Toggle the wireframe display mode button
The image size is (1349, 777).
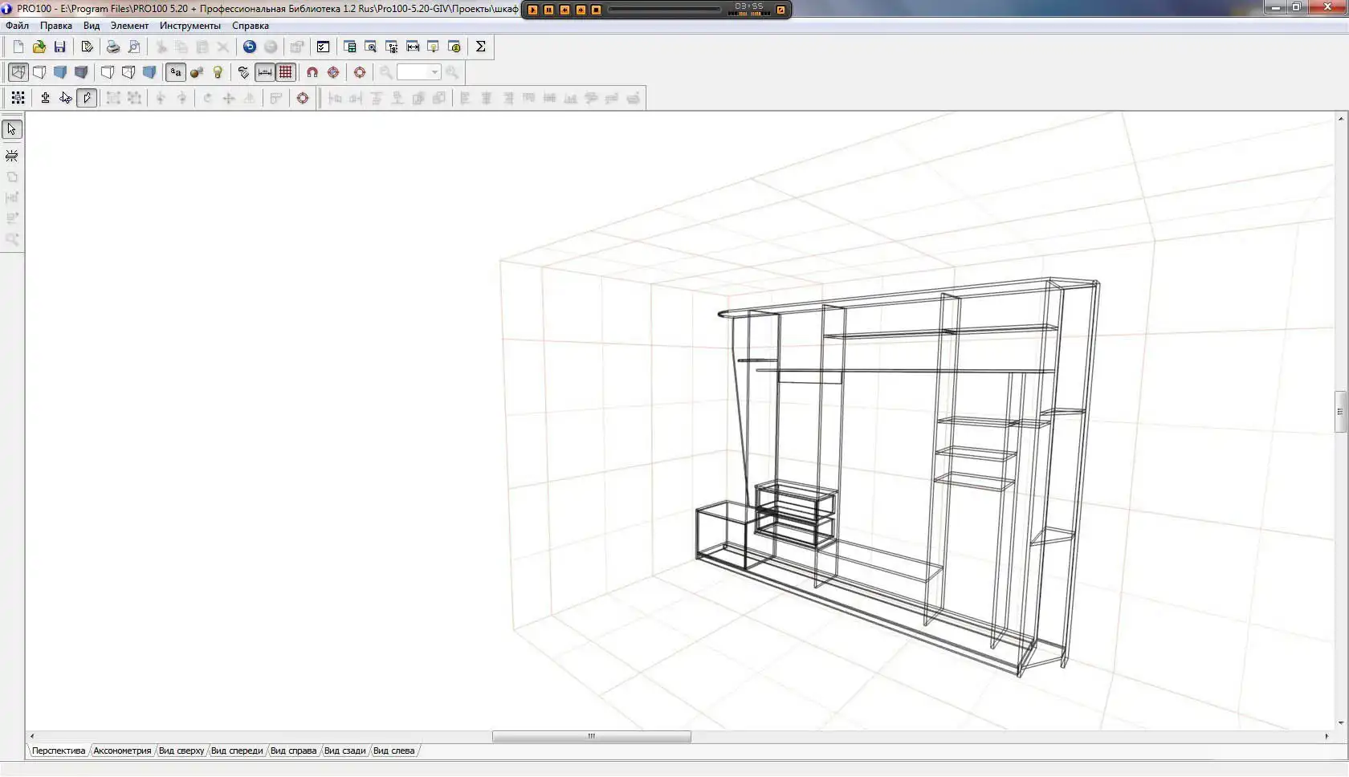[18, 72]
